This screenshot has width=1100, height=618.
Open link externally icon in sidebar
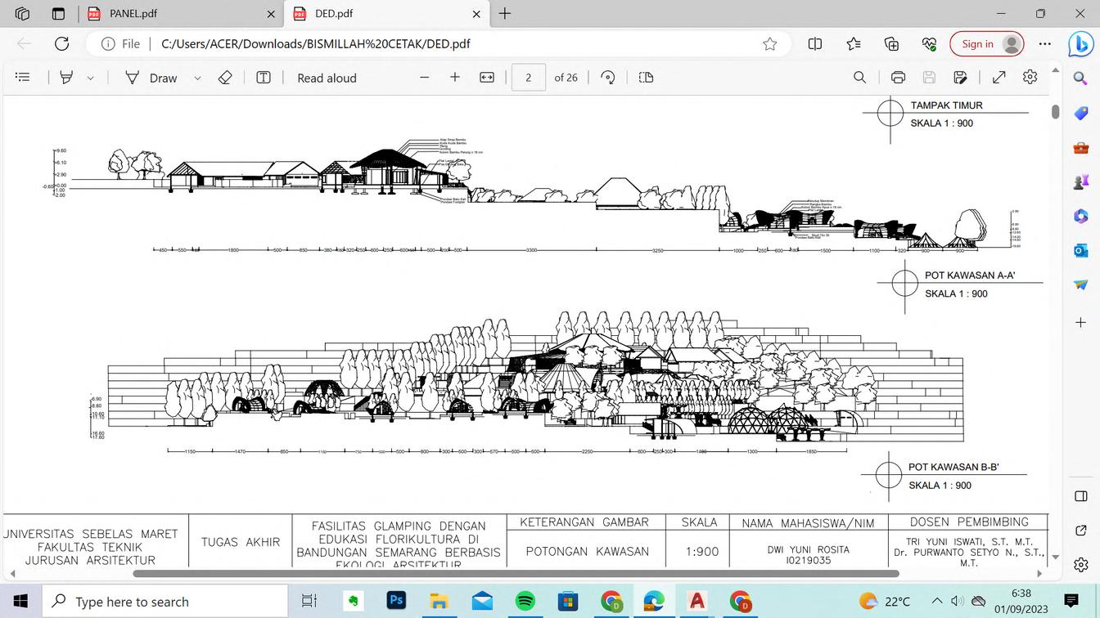1080,531
